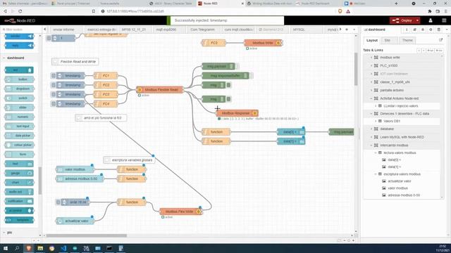Collapse the lectura valors modbus group

tap(376, 153)
